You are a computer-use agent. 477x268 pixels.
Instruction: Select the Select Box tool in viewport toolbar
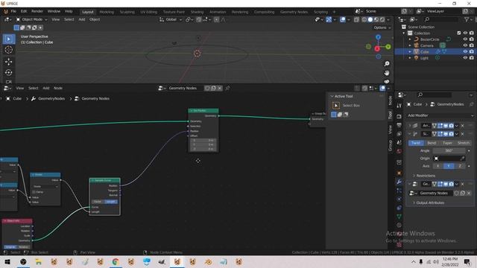click(x=8, y=39)
